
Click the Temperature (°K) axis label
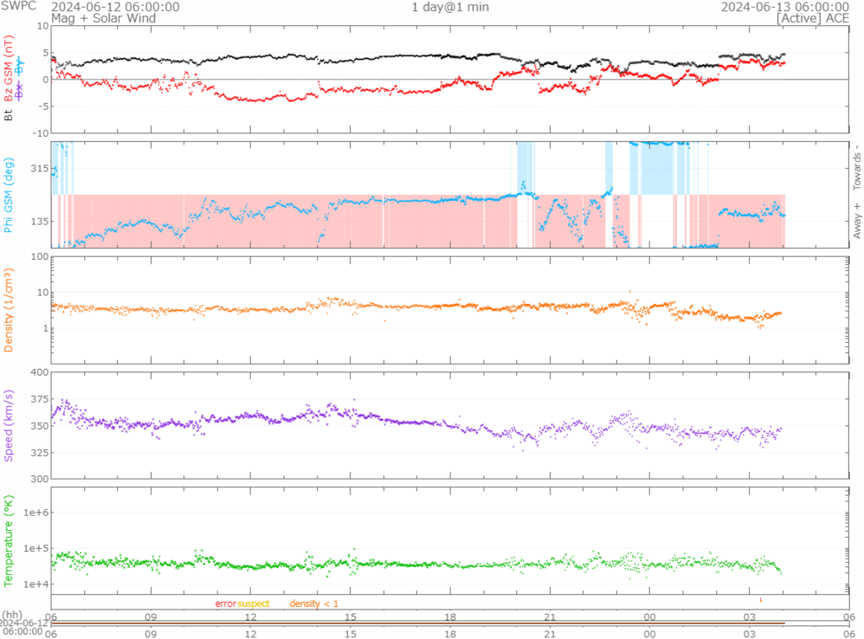coord(8,540)
